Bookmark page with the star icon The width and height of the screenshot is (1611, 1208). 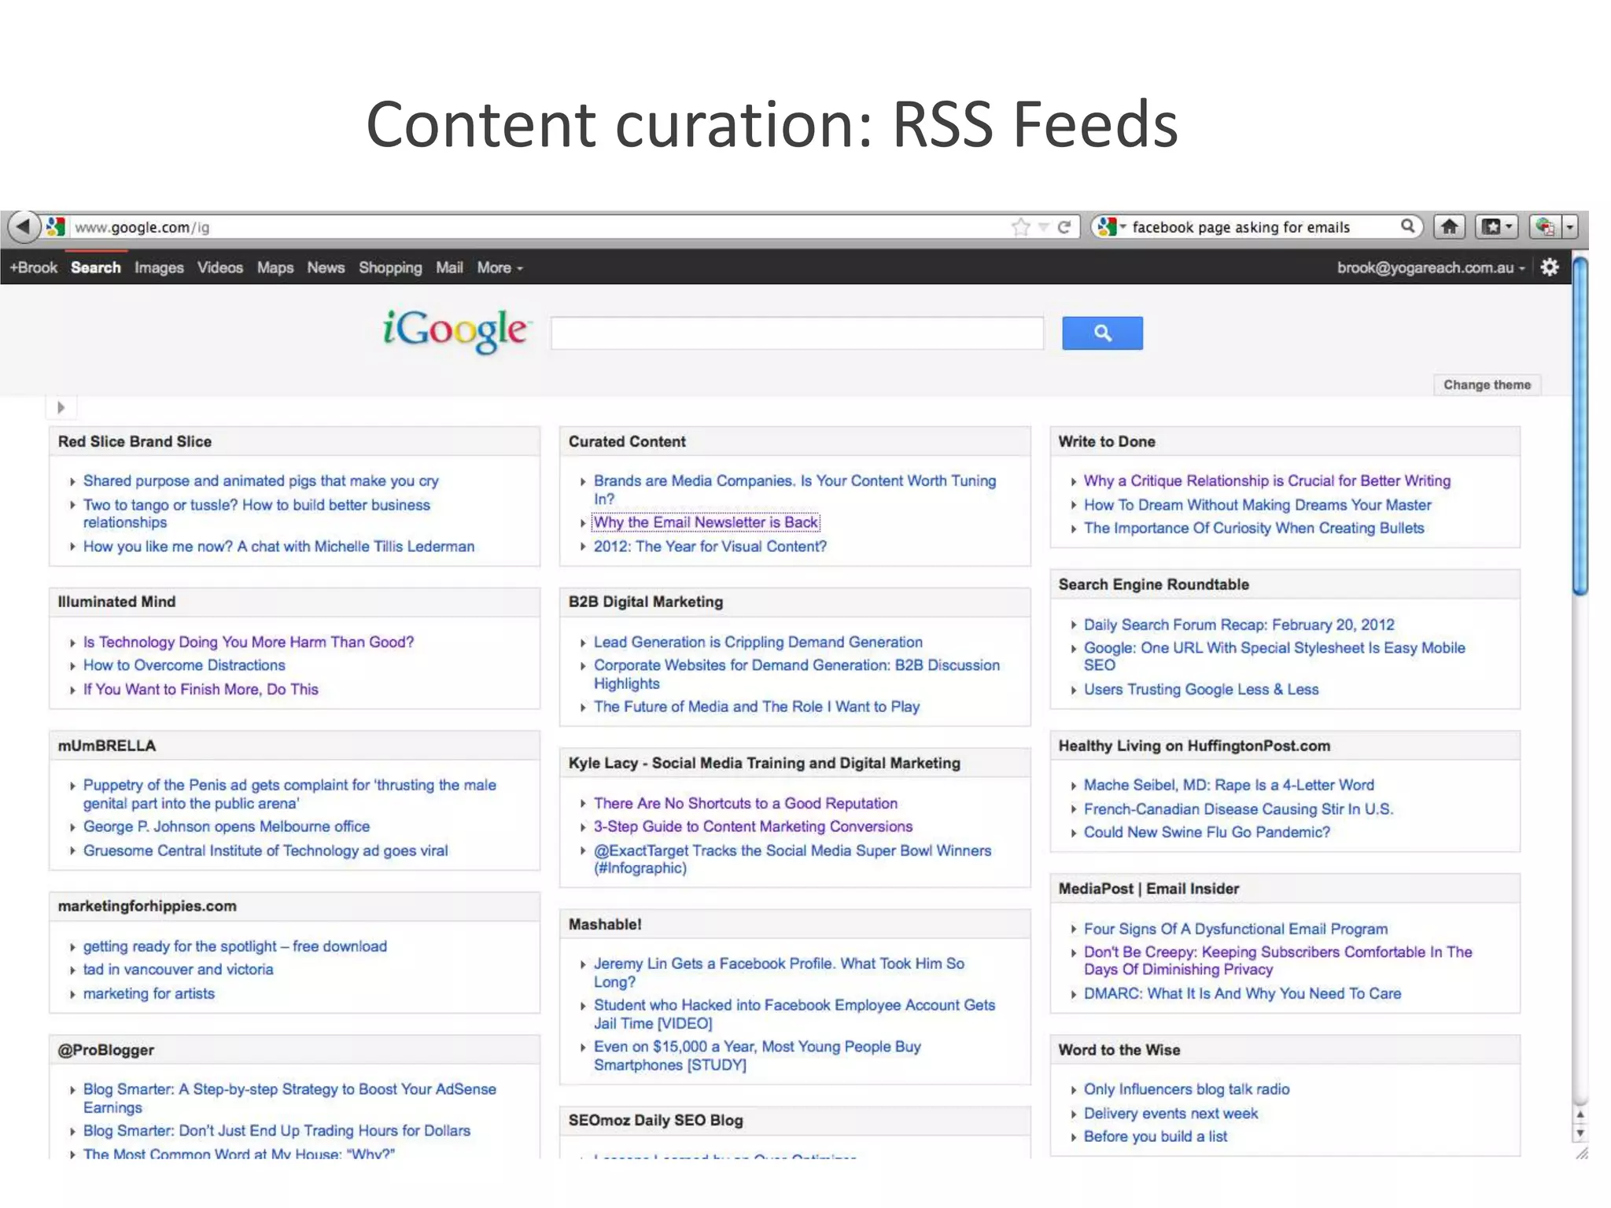click(x=1020, y=227)
